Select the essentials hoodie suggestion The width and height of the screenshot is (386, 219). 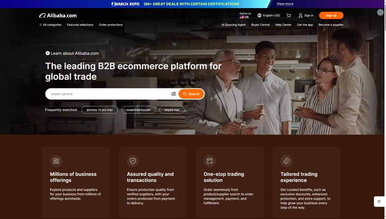139,110
